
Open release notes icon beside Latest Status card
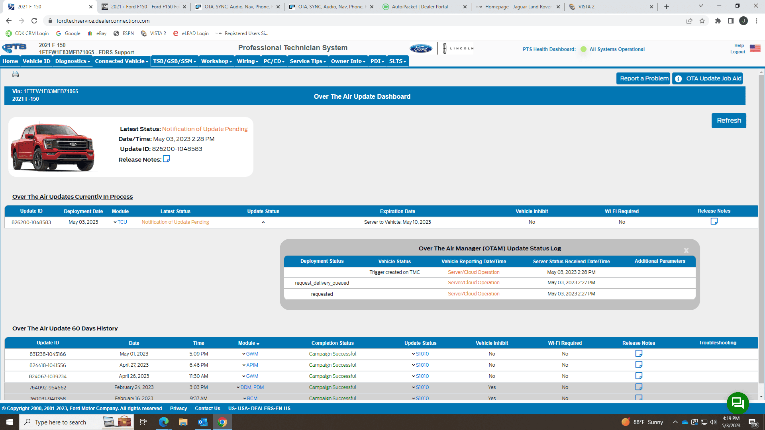pyautogui.click(x=167, y=159)
